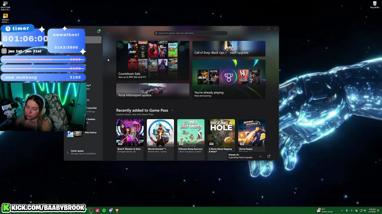Open the volume control in tray

click(x=365, y=210)
